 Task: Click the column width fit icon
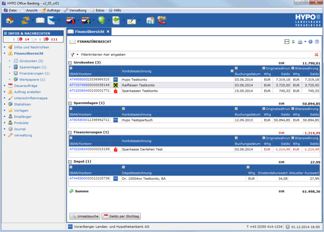287,42
